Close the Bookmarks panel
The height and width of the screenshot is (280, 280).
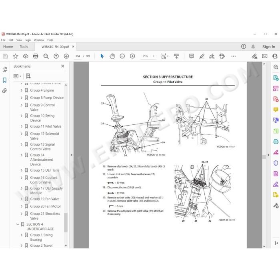pyautogui.click(x=63, y=66)
